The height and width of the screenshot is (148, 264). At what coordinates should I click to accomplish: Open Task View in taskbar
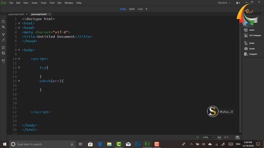[x=80, y=144]
